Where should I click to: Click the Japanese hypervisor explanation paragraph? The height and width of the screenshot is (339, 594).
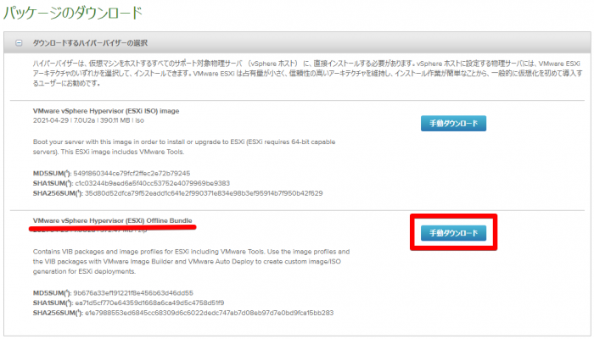coord(307,74)
